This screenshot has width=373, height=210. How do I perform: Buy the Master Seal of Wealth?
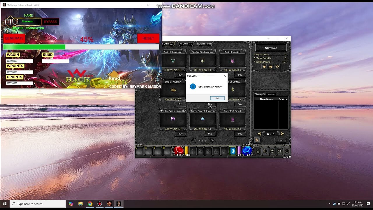point(180,134)
